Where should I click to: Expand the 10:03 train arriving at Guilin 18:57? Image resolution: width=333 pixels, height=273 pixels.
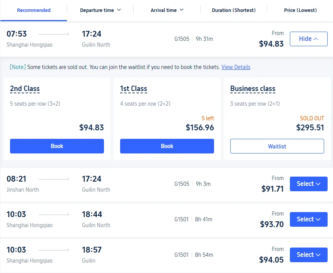click(x=309, y=255)
